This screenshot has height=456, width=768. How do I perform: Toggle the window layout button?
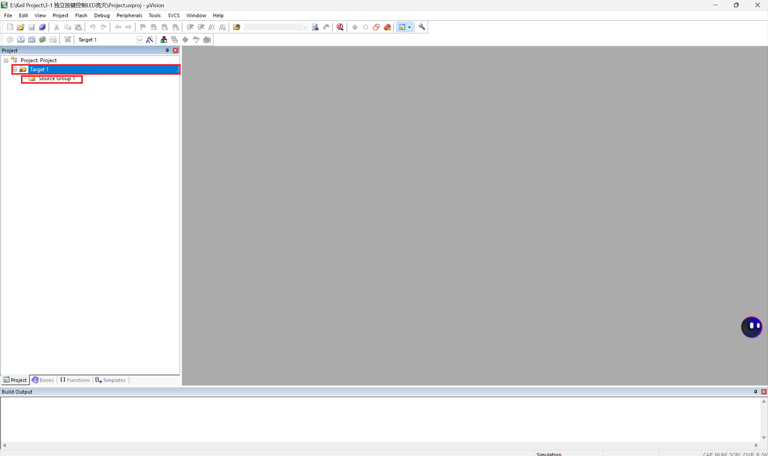402,27
